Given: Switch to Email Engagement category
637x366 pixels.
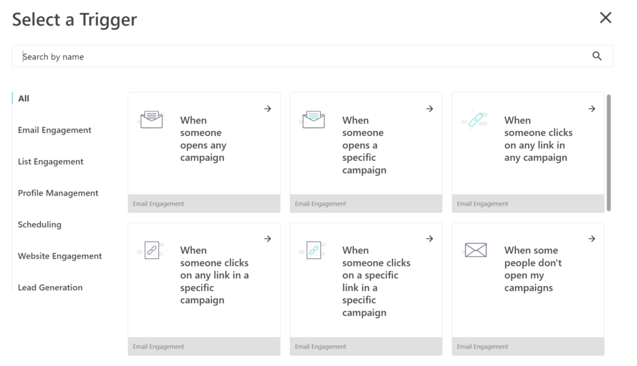Looking at the screenshot, I should pyautogui.click(x=55, y=130).
